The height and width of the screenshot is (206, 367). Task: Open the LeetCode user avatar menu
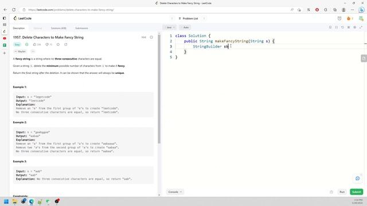pos(361,18)
